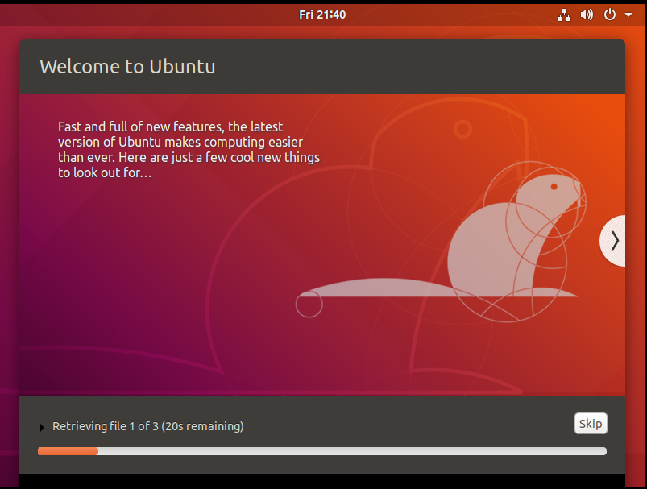Open the network status icon
The image size is (647, 489).
pyautogui.click(x=564, y=15)
